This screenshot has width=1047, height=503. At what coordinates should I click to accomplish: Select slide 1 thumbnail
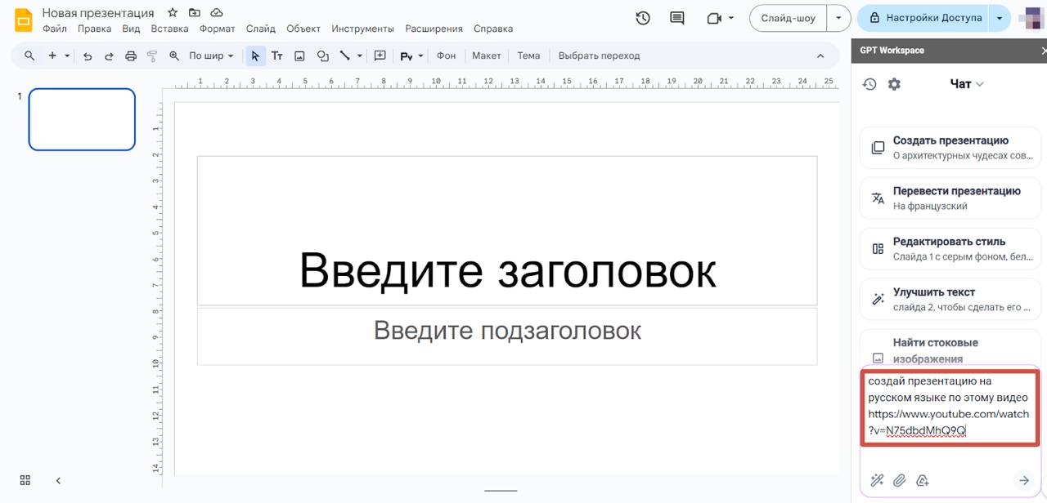82,119
